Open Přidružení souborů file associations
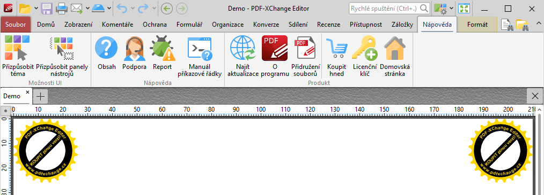 (x=305, y=56)
